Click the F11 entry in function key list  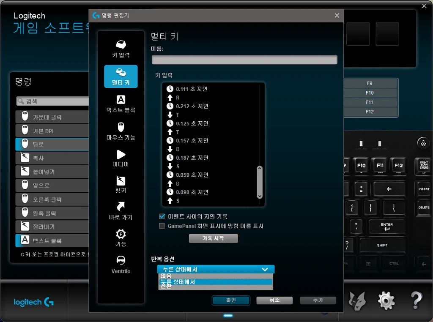[370, 102]
